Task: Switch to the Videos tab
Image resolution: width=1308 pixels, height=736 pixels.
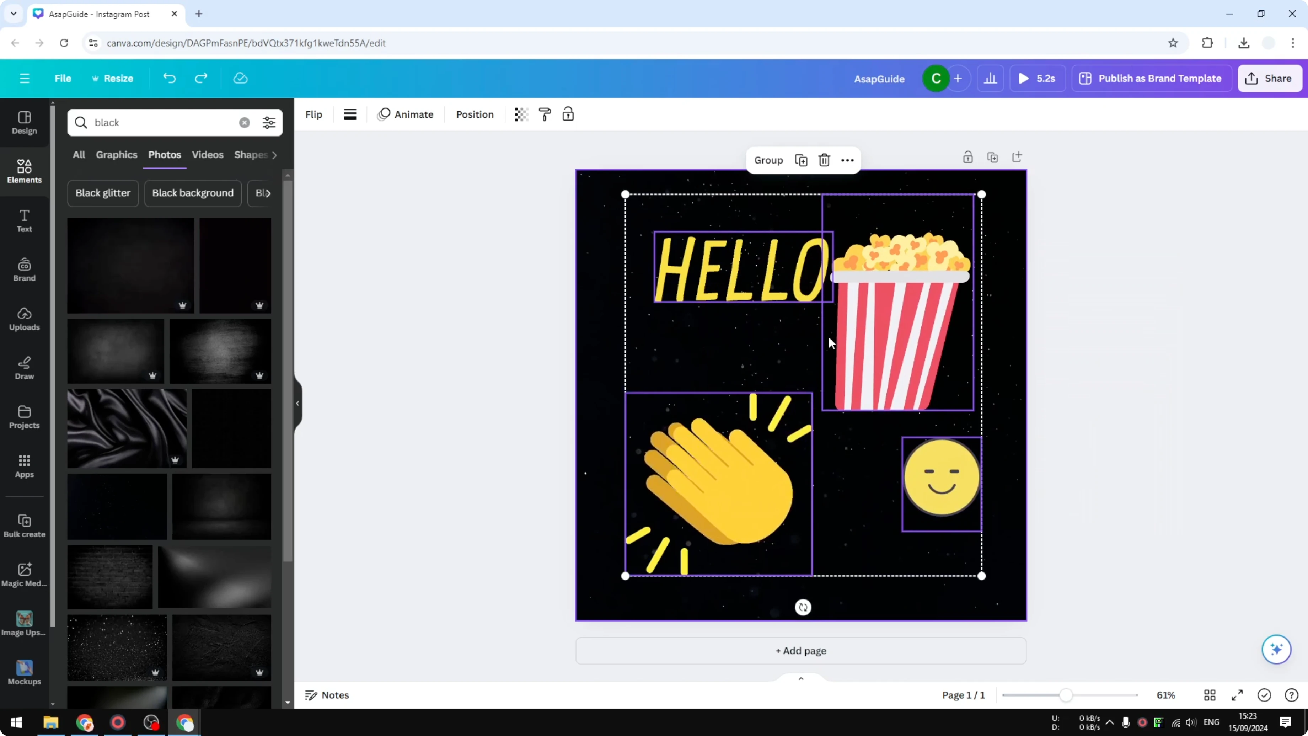Action: coord(208,155)
